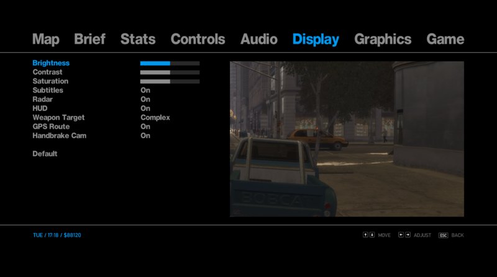Screen dimensions: 497x277
Task: Click the BACK hint label
Action: point(457,235)
